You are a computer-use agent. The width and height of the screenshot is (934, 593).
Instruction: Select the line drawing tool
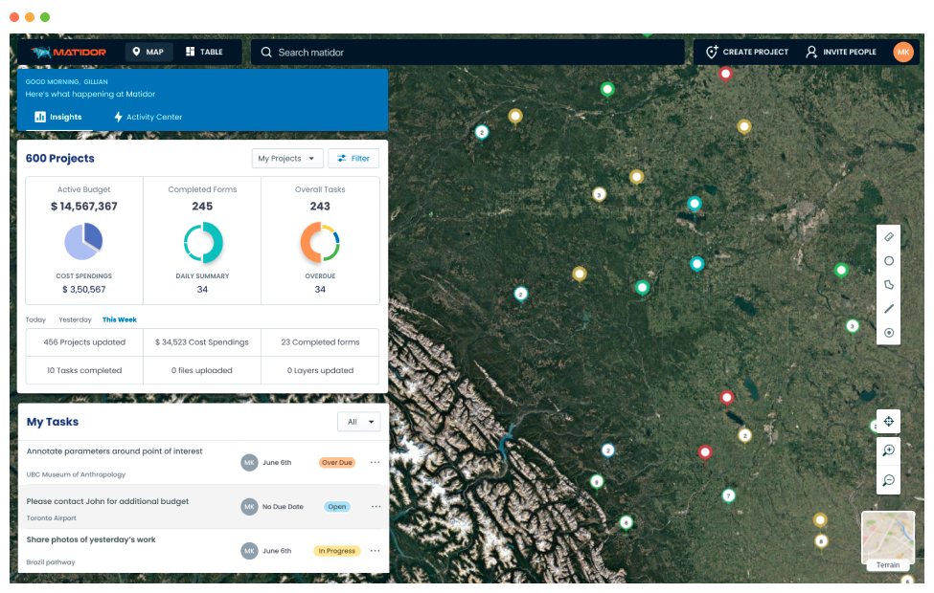point(889,309)
